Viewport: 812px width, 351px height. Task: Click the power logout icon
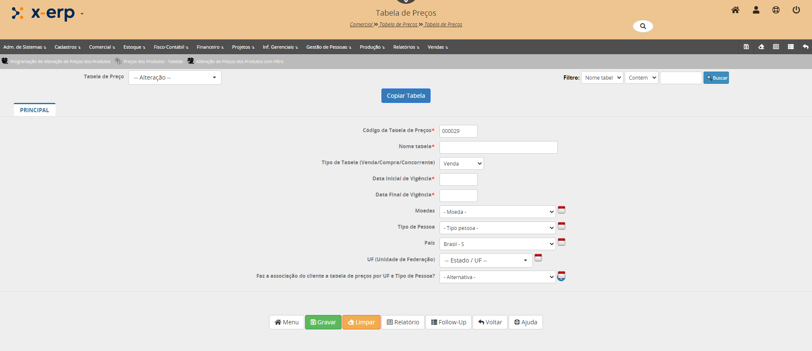(x=796, y=10)
